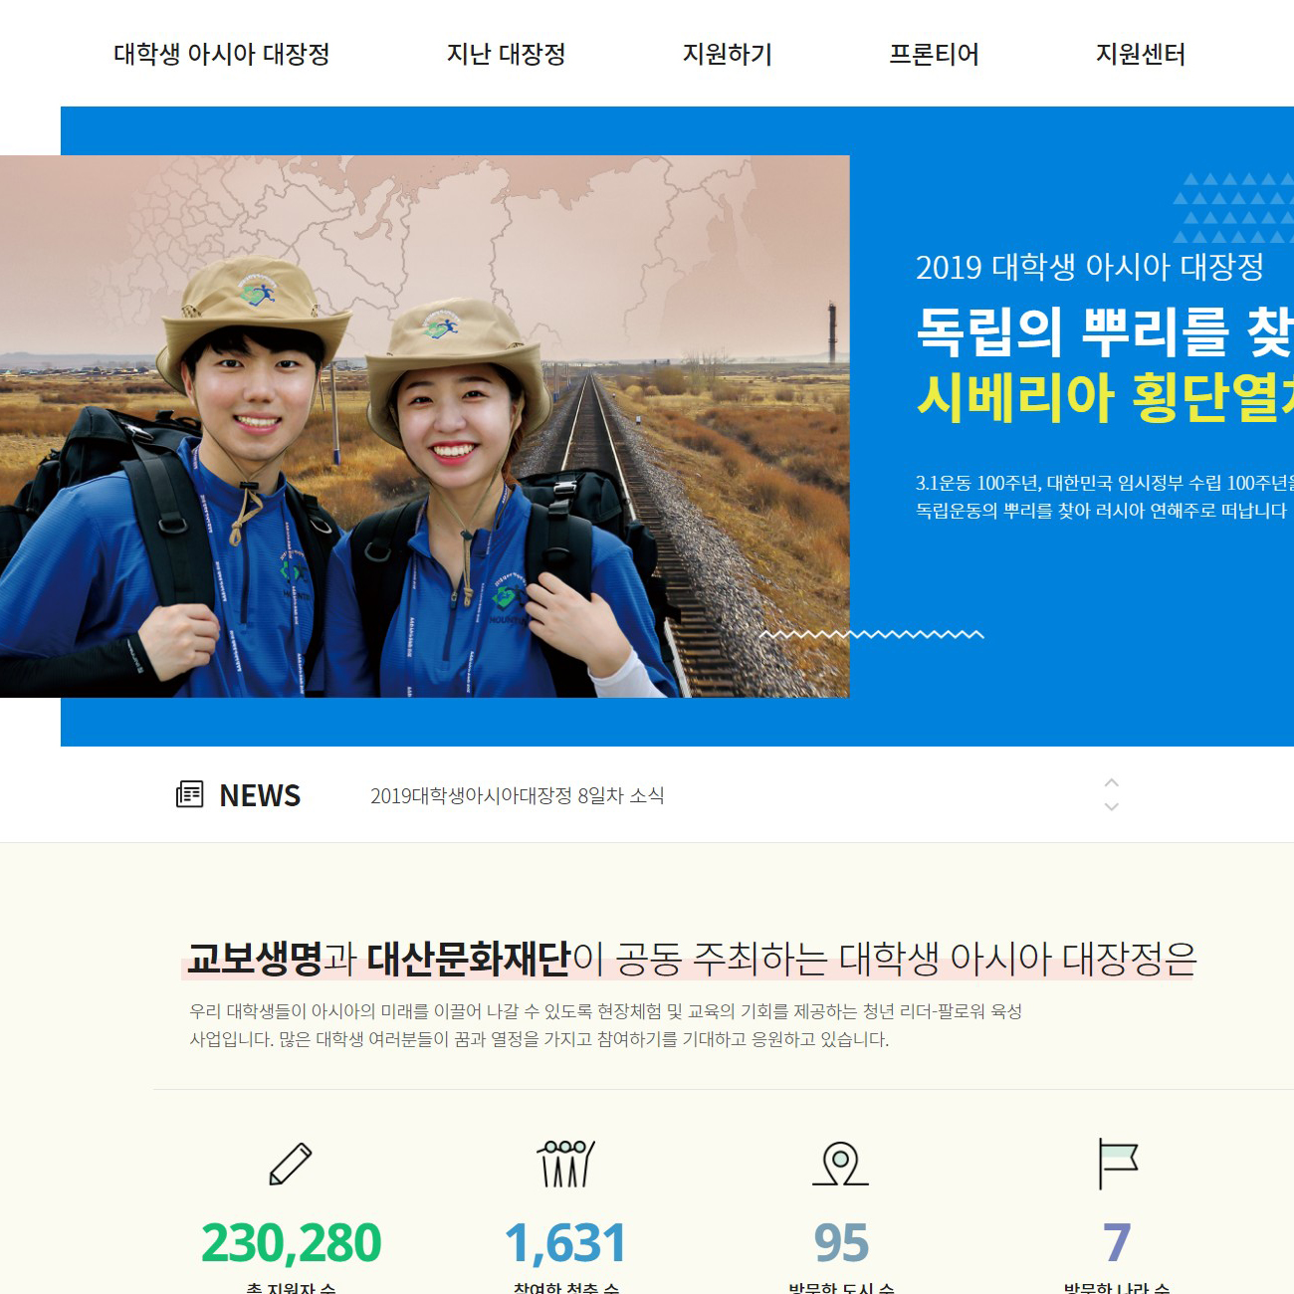Viewport: 1294px width, 1294px height.
Task: Click the 교보생명 heading text
Action: (x=255, y=958)
